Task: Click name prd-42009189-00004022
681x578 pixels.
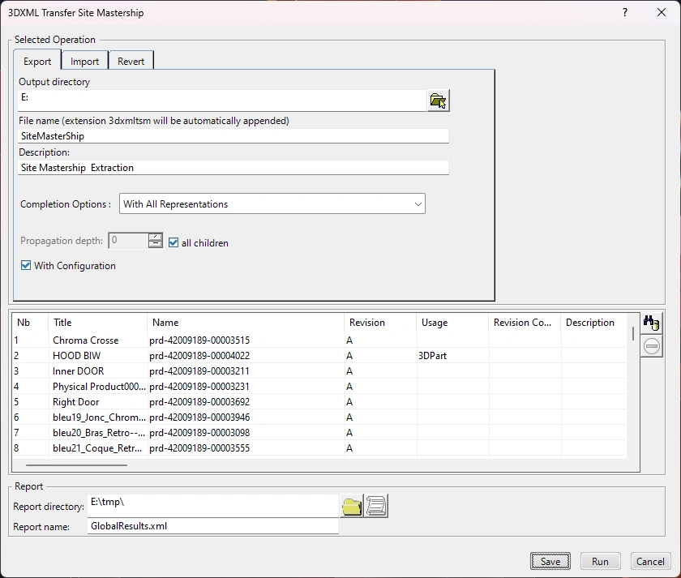Action: (199, 355)
